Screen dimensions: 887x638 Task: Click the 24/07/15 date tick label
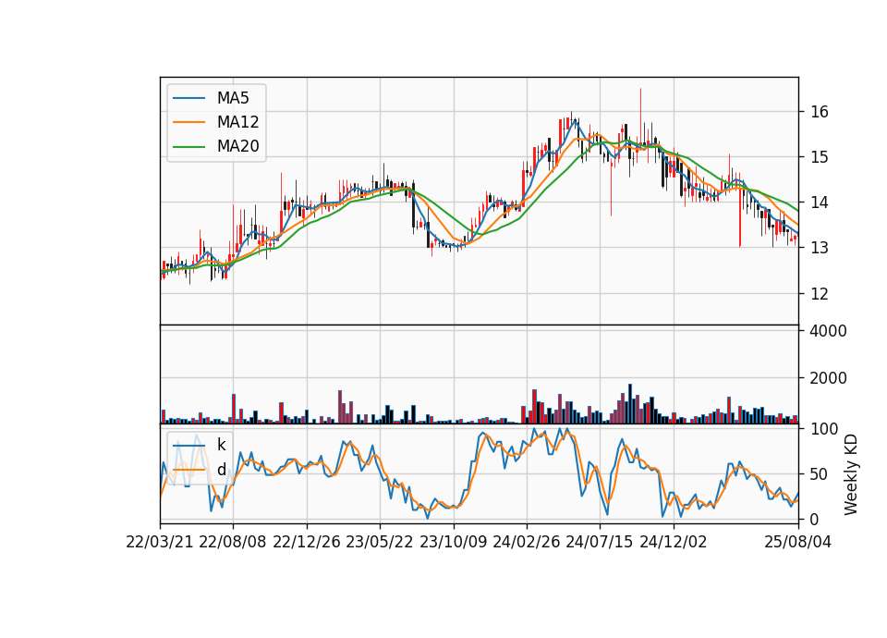click(600, 542)
